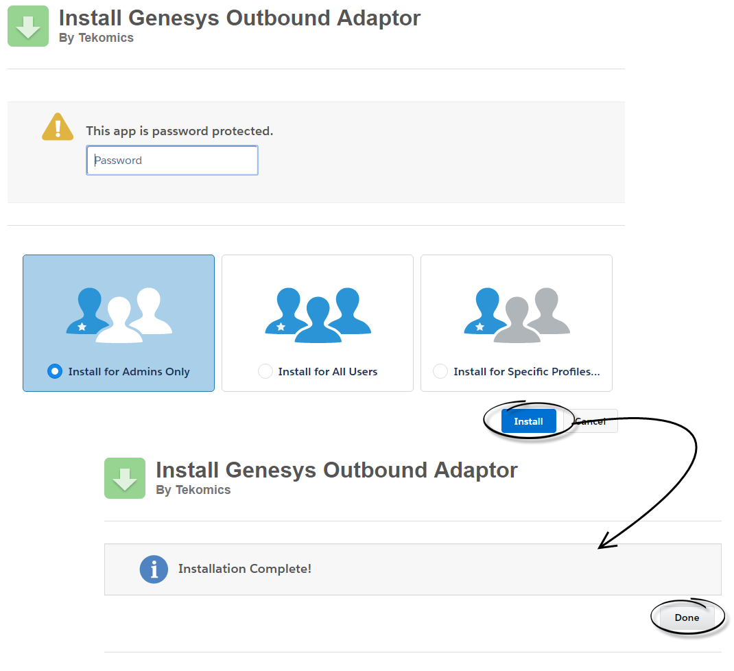Click the green download icon beside the lower title

coord(125,478)
